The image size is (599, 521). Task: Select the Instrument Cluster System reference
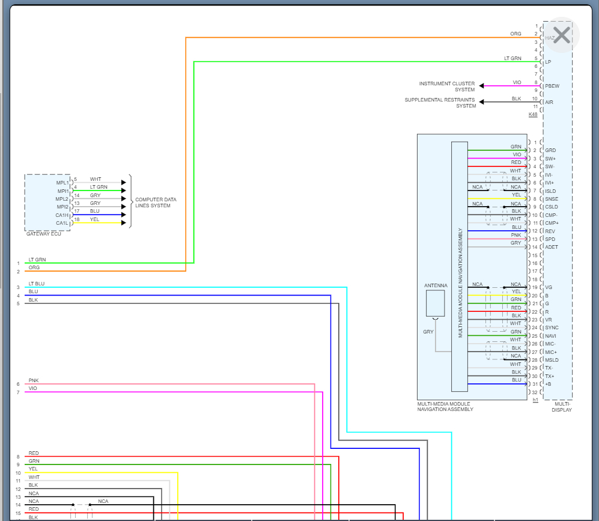click(446, 87)
